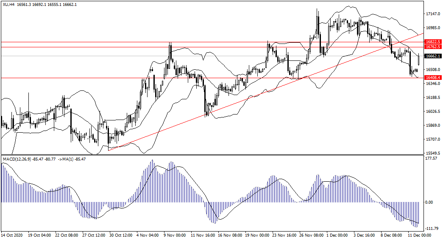Click the 14 Oct 2020 date label
Viewport: 443px width, 240px height.
(13, 235)
